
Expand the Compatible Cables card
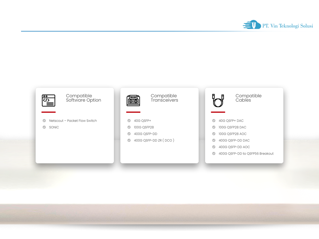click(x=244, y=125)
